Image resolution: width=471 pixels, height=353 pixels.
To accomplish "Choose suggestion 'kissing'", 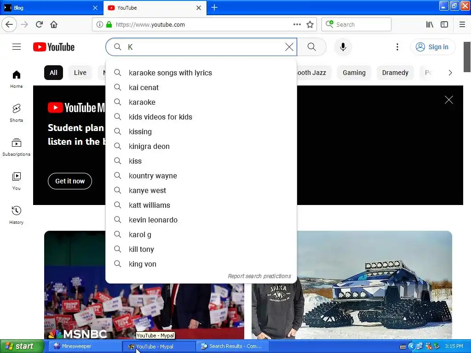I will tap(201, 131).
